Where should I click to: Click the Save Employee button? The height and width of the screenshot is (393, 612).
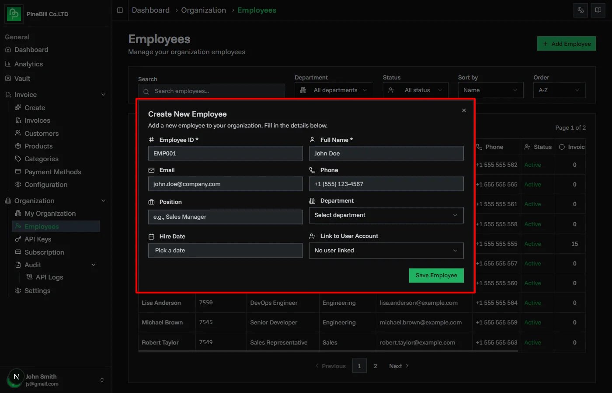[436, 276]
